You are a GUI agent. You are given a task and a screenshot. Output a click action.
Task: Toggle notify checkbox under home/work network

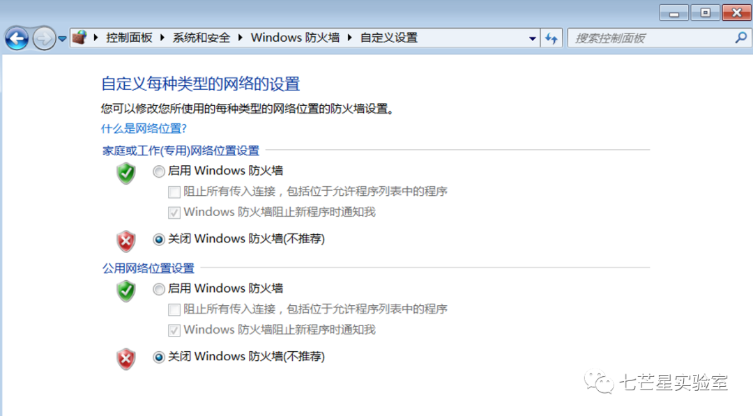[x=174, y=213]
